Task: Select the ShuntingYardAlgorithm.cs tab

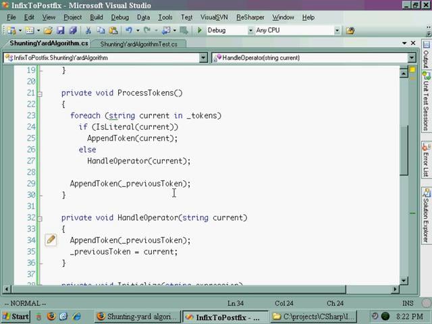Action: 49,43
